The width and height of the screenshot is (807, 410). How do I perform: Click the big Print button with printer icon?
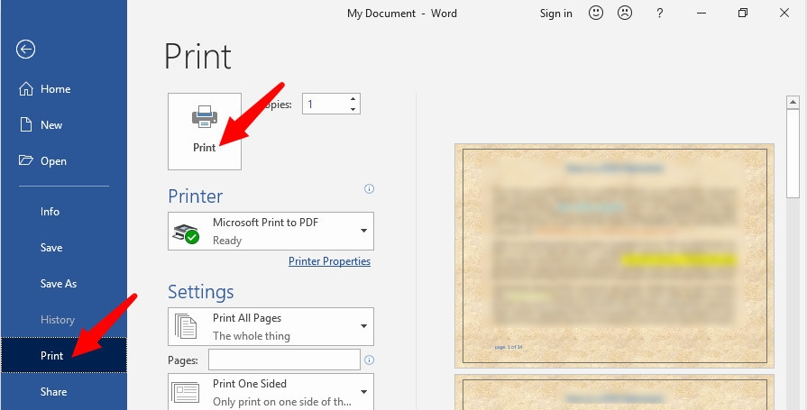(x=205, y=132)
